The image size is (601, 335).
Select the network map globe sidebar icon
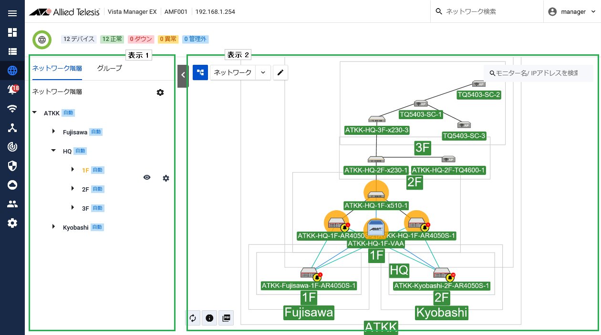pyautogui.click(x=12, y=71)
